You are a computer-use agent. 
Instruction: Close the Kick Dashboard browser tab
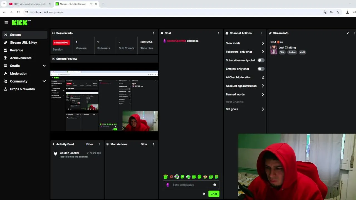pyautogui.click(x=96, y=4)
